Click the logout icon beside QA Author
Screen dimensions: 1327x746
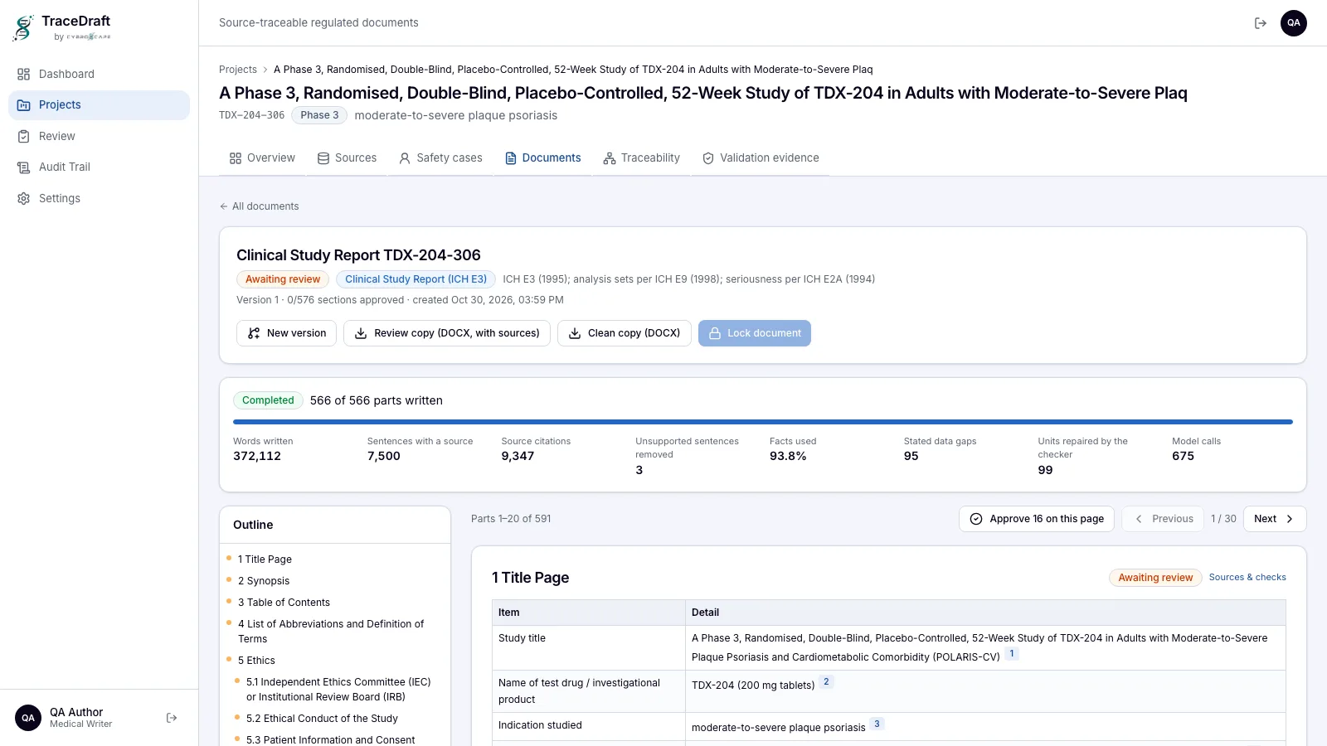point(172,718)
